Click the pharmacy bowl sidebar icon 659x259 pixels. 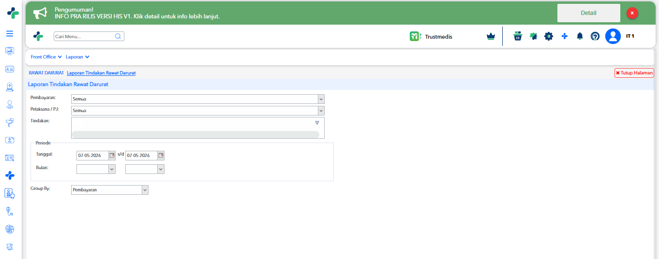(10, 122)
